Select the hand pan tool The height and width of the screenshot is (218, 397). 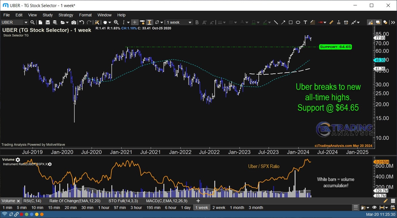(105, 22)
